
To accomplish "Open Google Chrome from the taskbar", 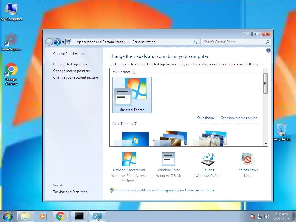I will (60, 216).
